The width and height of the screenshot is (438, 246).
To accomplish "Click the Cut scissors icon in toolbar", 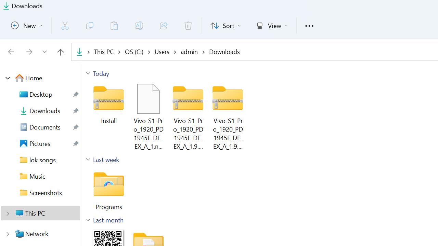I will click(x=65, y=26).
